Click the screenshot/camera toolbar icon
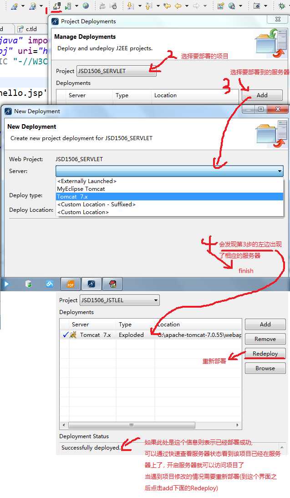 point(257,6)
